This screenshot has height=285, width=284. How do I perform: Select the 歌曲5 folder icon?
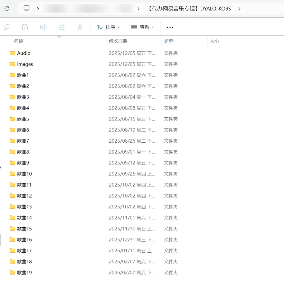[x=12, y=119]
